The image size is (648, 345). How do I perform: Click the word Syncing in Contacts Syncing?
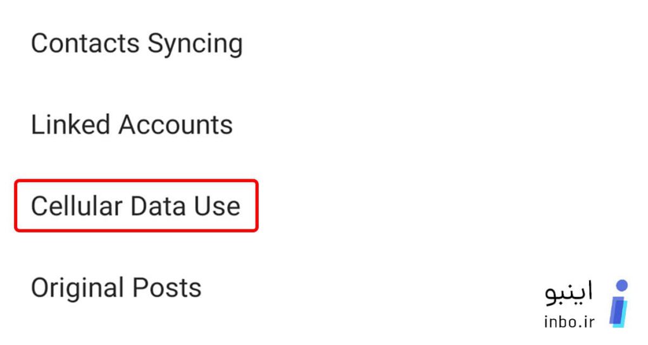pyautogui.click(x=195, y=44)
